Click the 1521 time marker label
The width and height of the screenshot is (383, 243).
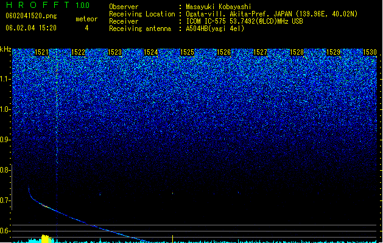pos(42,52)
